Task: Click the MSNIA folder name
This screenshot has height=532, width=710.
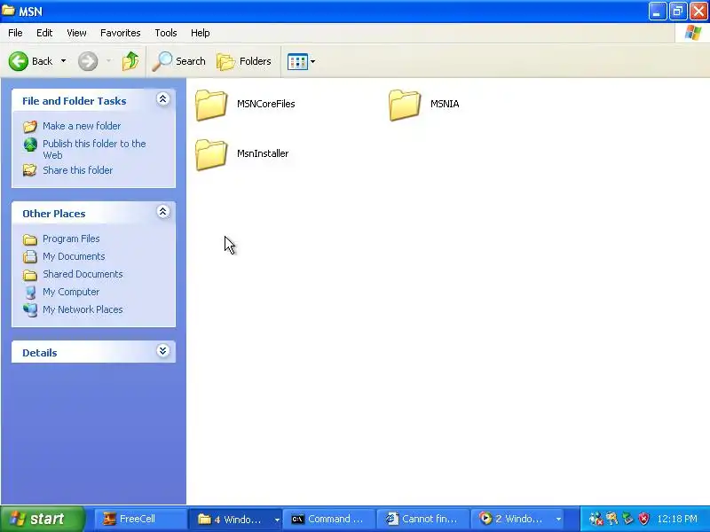Action: tap(445, 104)
